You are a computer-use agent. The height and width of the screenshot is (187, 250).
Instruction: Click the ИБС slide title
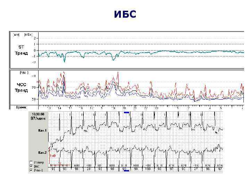[125, 14]
